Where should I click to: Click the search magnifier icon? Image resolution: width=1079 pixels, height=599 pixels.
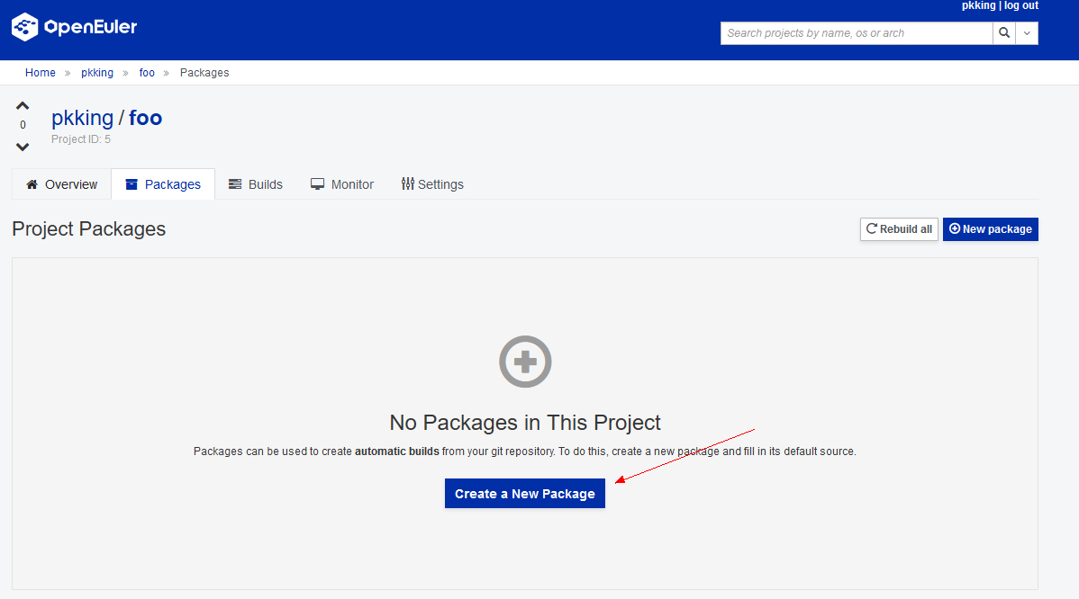1003,33
